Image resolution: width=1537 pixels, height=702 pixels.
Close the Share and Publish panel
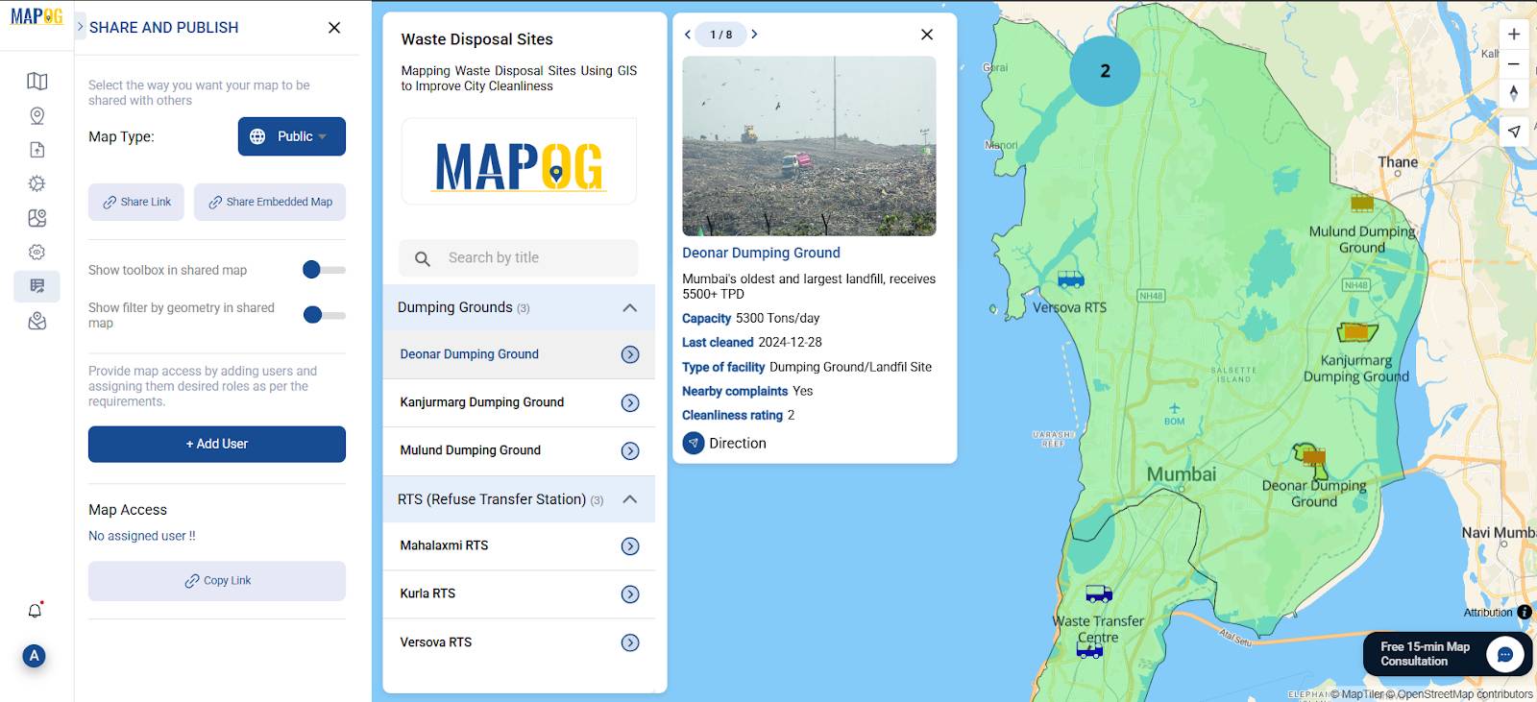334,28
